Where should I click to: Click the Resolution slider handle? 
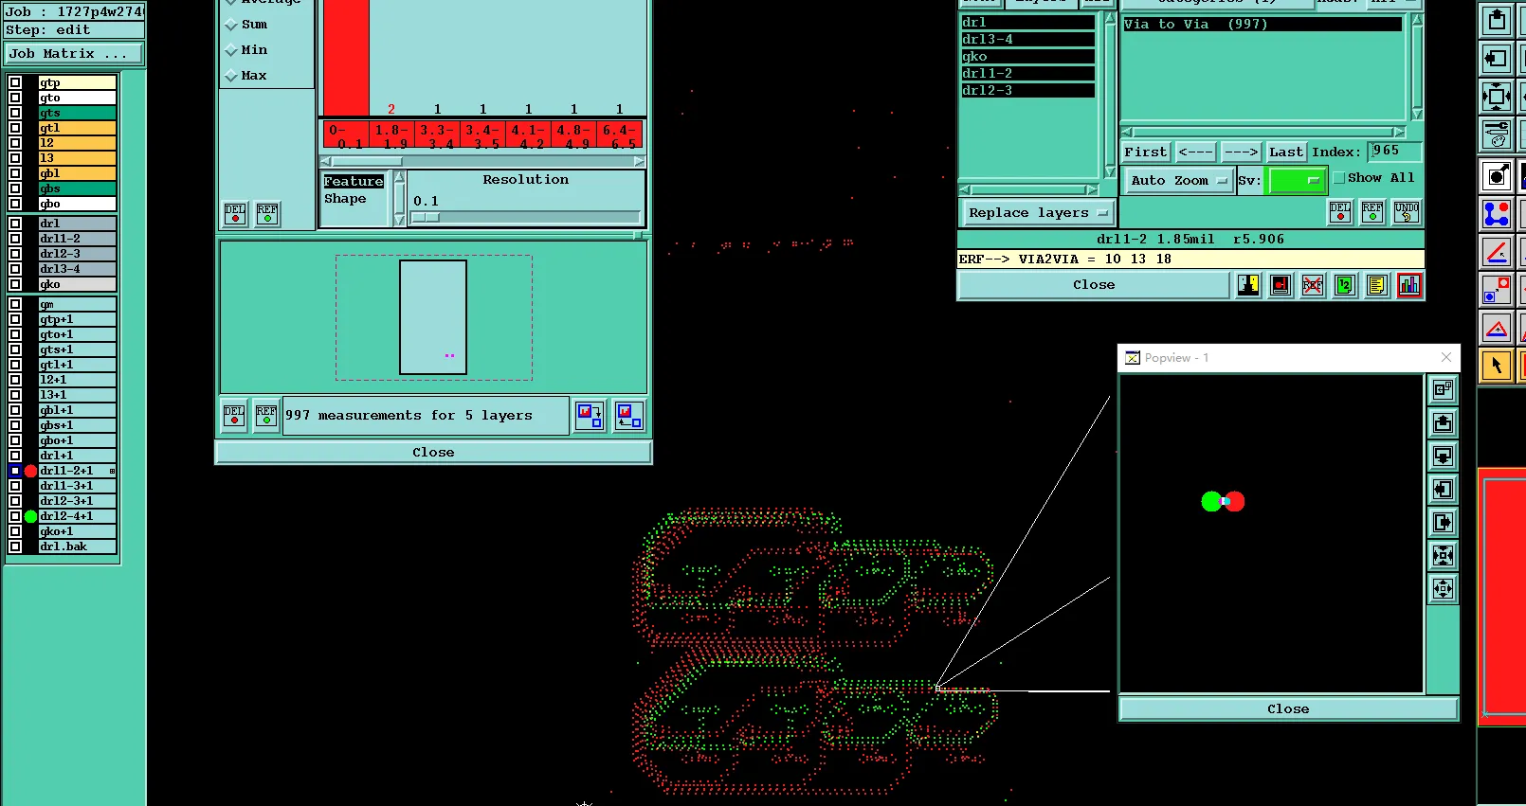[426, 218]
